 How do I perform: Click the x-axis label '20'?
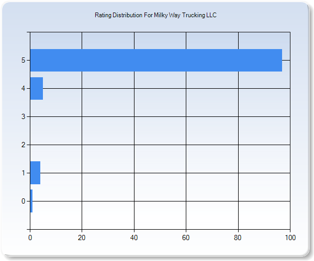pyautogui.click(x=82, y=238)
